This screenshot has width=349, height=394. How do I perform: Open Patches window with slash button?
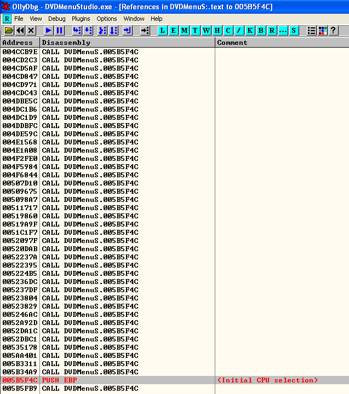coord(239,31)
